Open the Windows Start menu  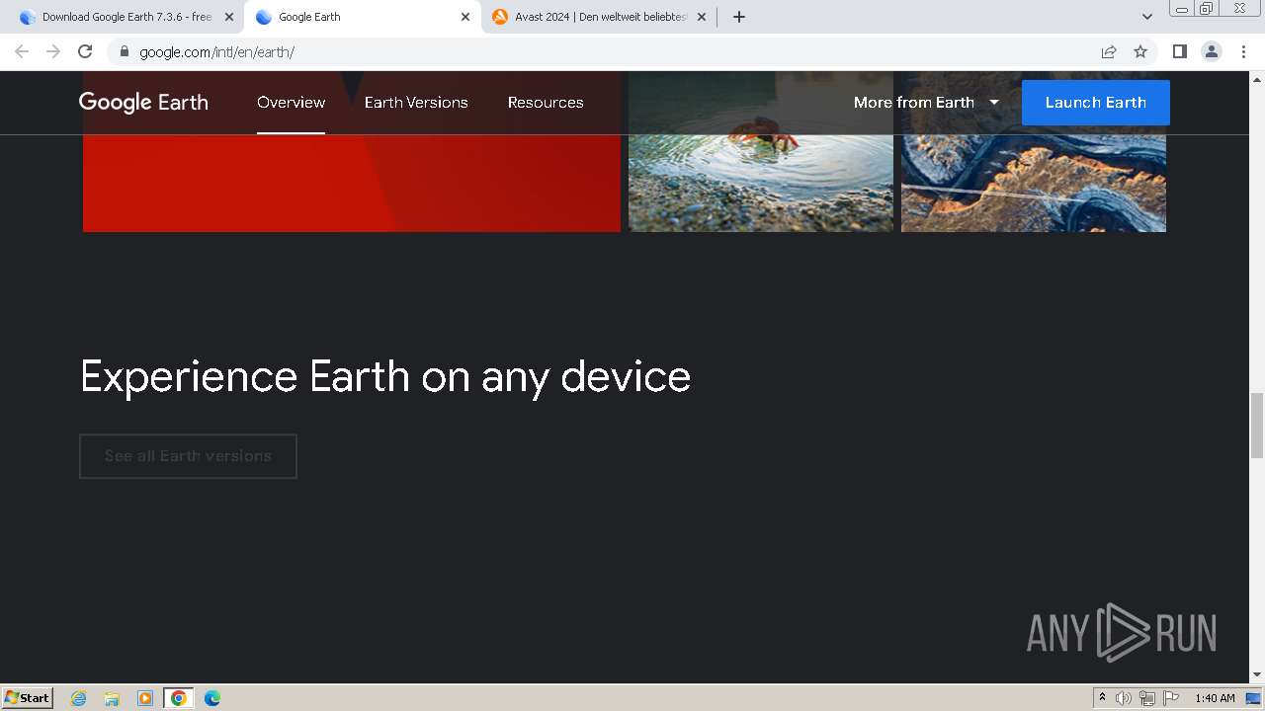[x=28, y=697]
